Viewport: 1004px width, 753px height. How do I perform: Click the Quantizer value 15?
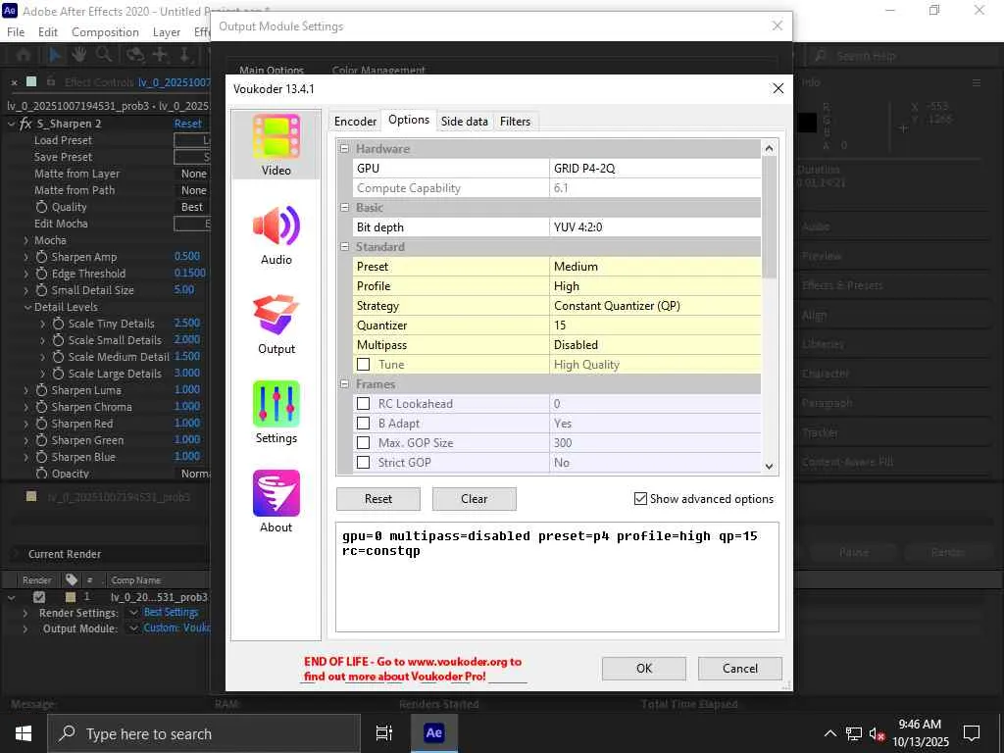(x=655, y=326)
